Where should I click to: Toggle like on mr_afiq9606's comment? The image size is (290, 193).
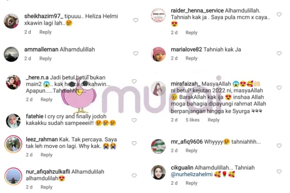pos(279,146)
